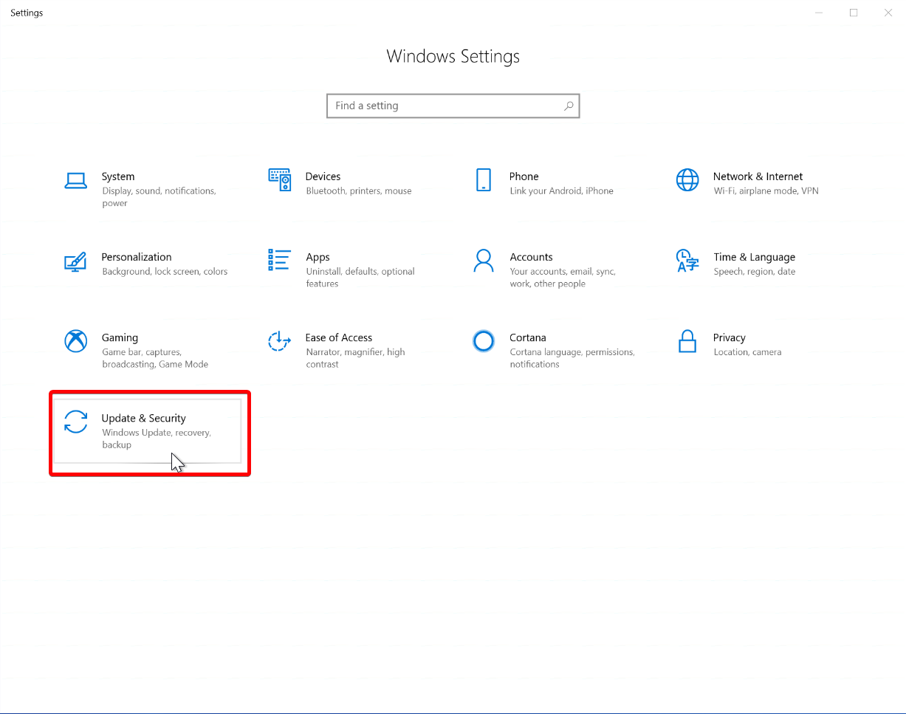
Task: Open the Update & Security label
Action: [143, 418]
